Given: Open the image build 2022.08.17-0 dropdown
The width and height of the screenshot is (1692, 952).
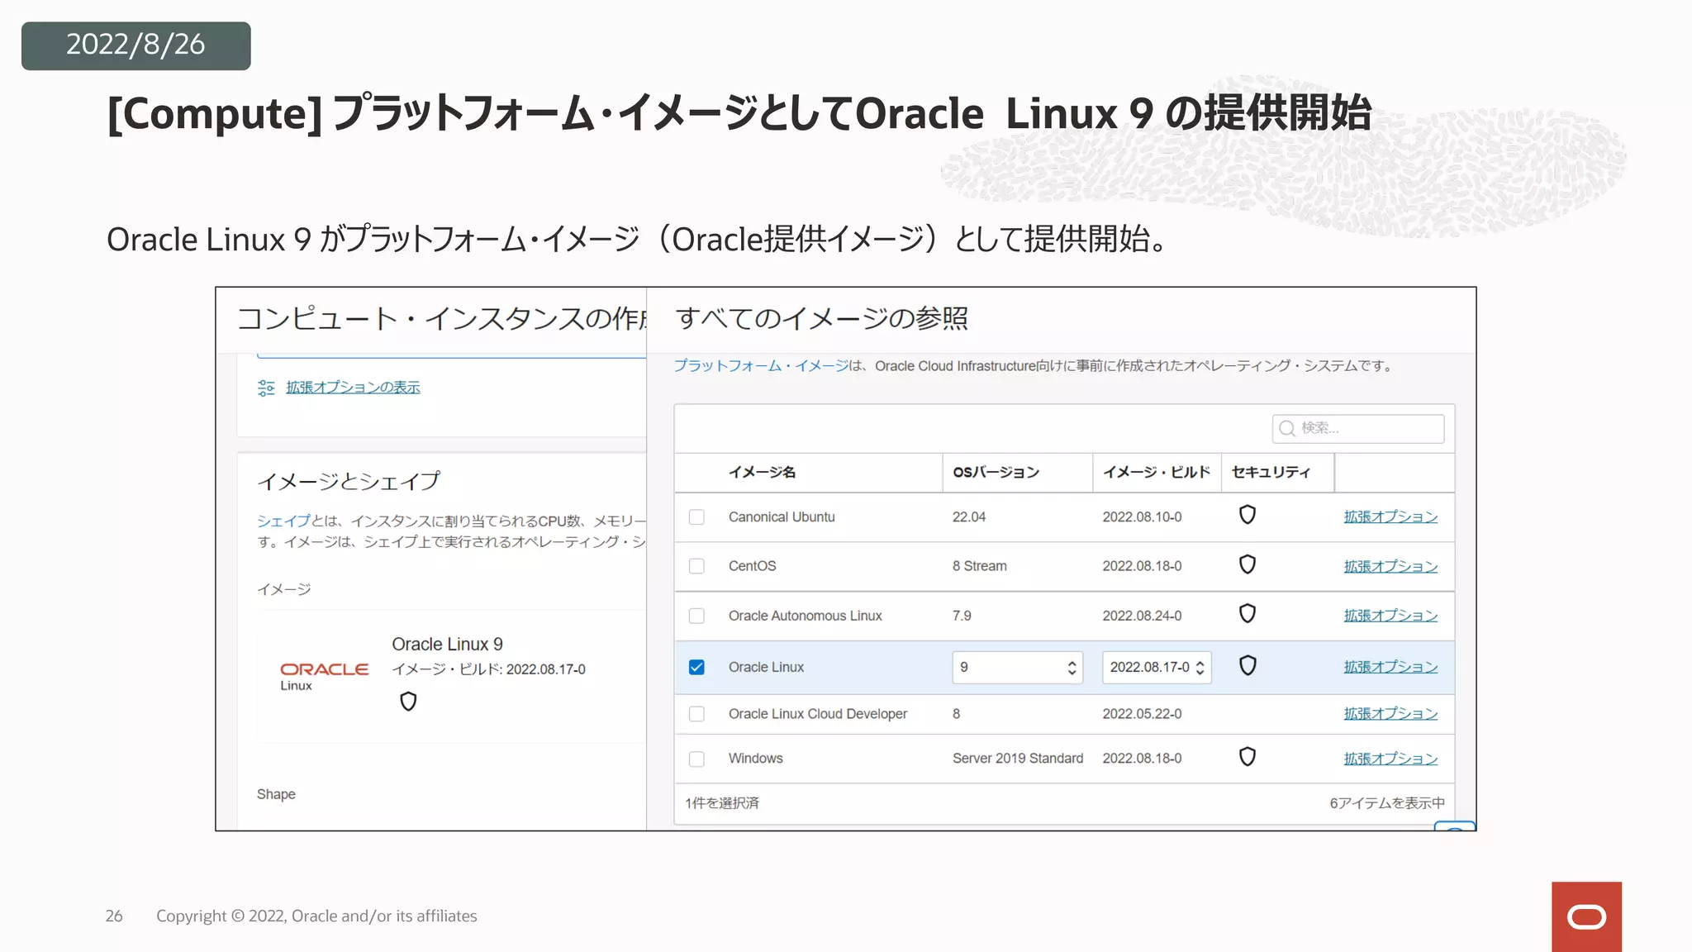Looking at the screenshot, I should [x=1157, y=667].
